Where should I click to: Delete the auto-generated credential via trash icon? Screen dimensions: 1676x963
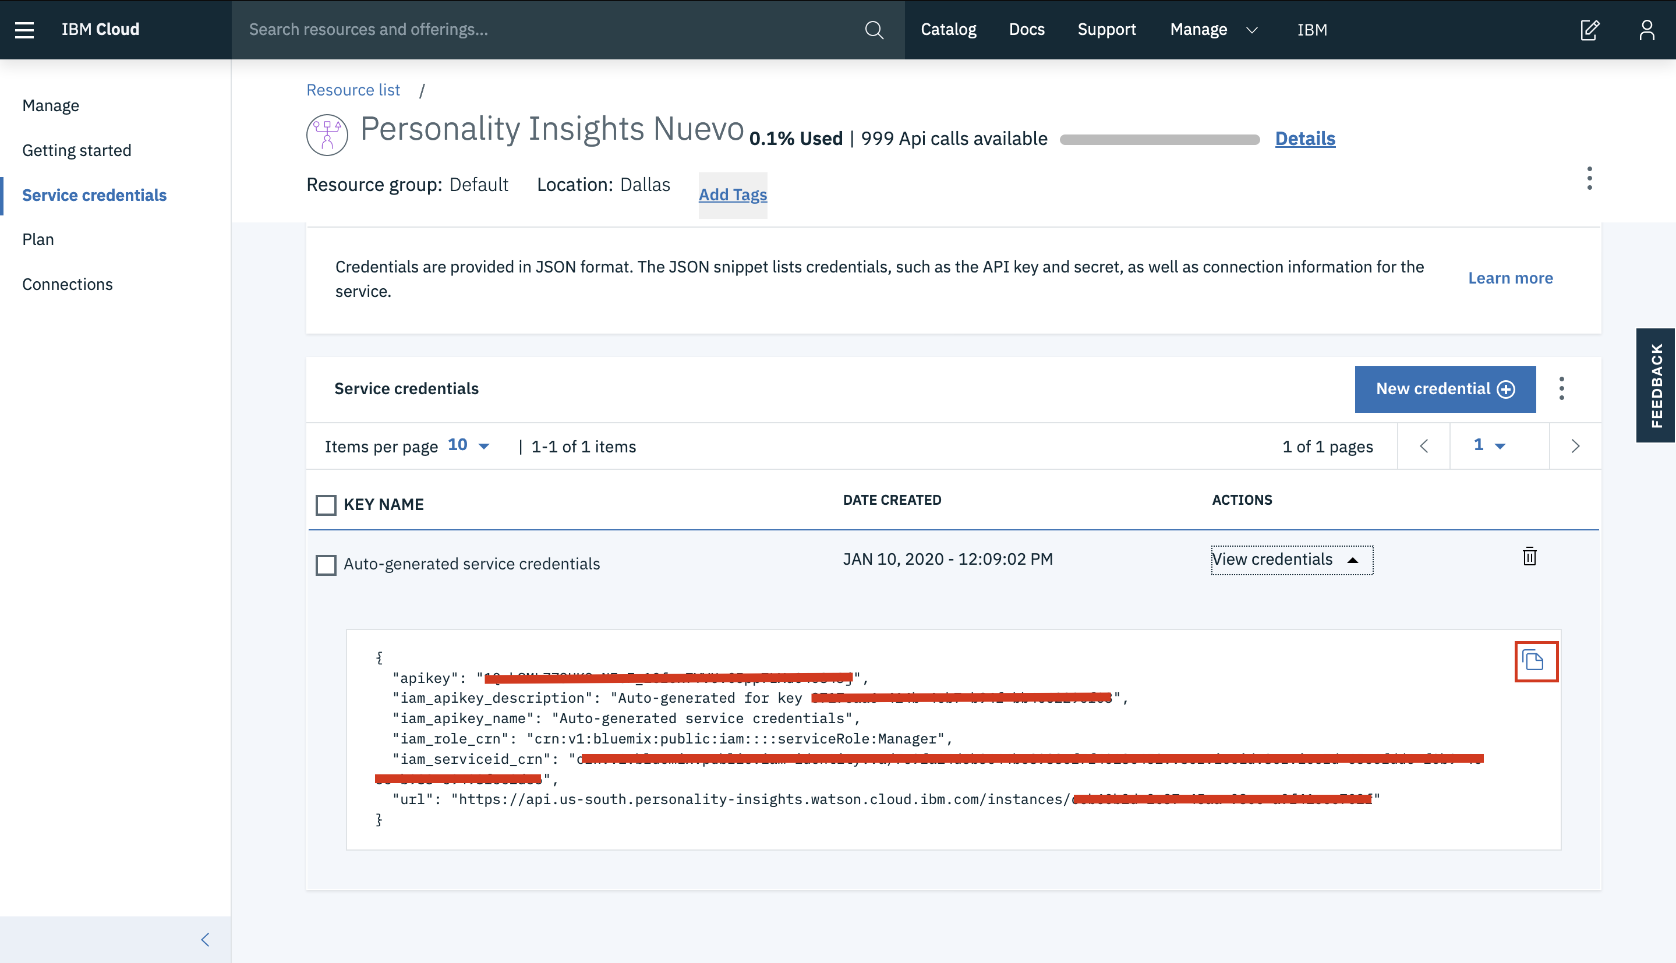pyautogui.click(x=1529, y=557)
